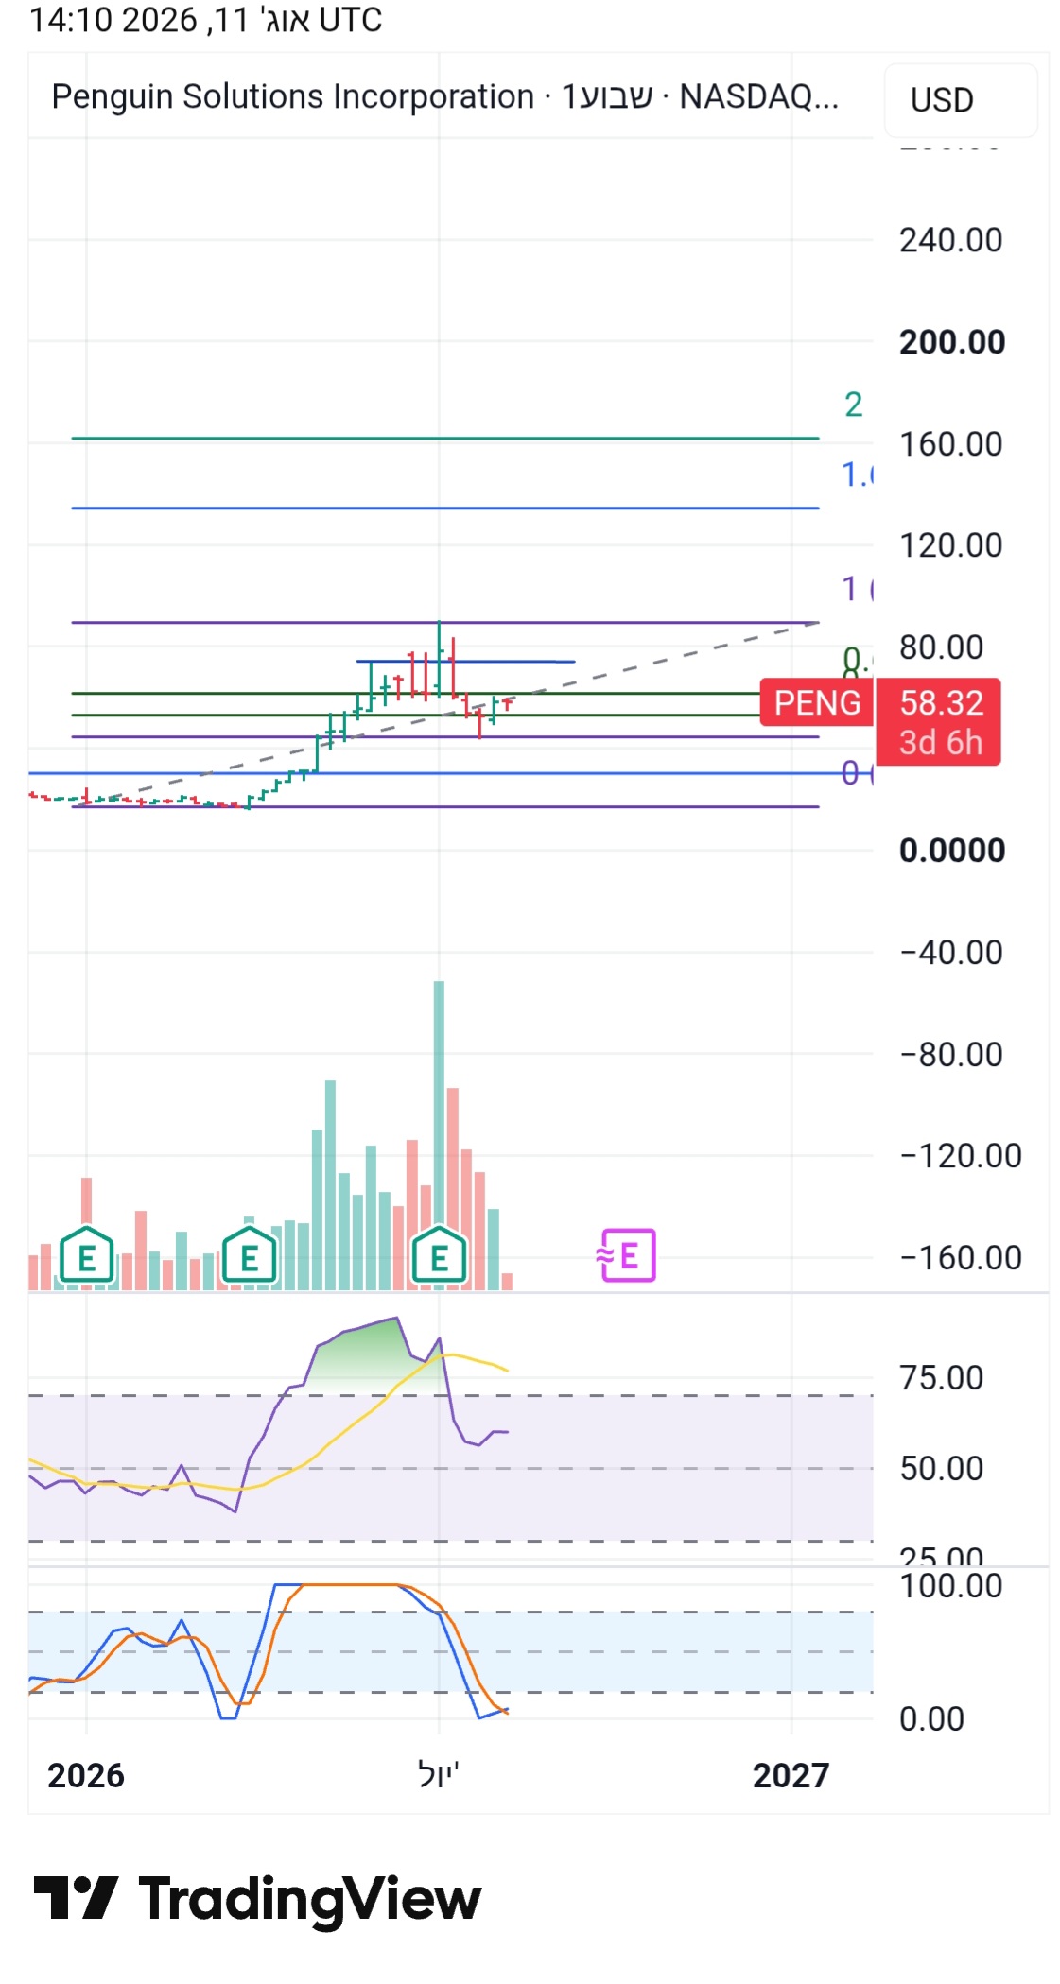Select the teal Fibonacci level 2 line
Viewport: 1060px width, 1984px height.
(444, 438)
